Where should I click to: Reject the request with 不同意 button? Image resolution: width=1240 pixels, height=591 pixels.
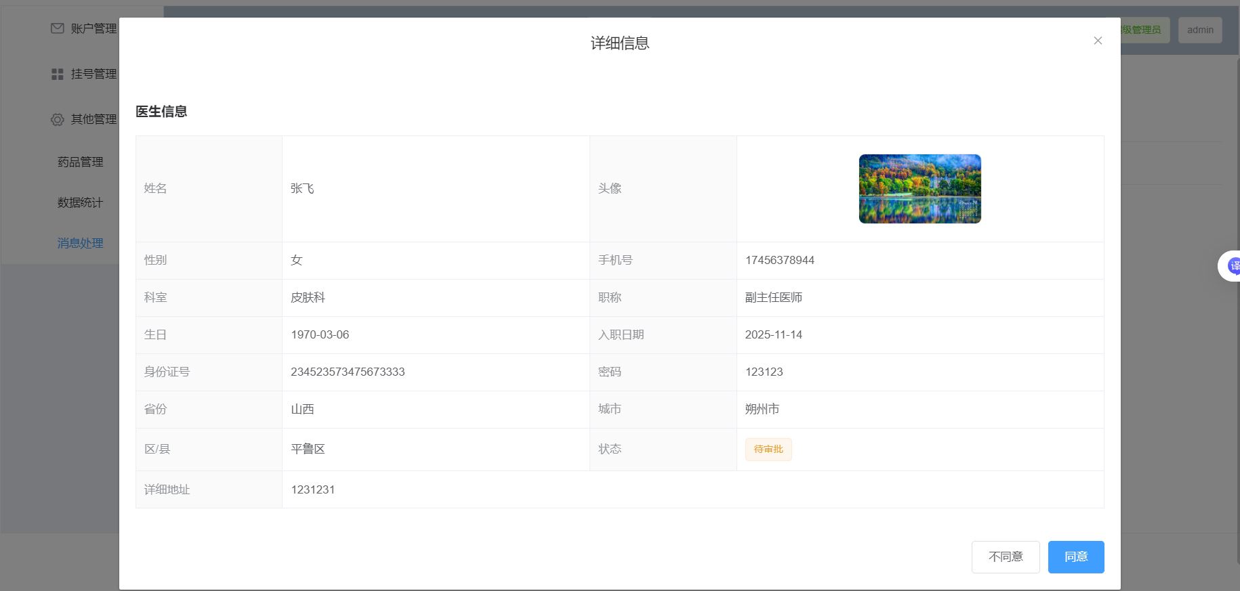[x=1005, y=557]
